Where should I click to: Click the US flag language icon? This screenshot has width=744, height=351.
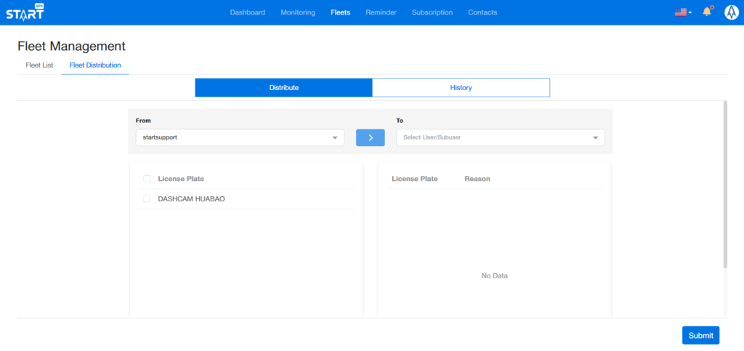coord(680,12)
